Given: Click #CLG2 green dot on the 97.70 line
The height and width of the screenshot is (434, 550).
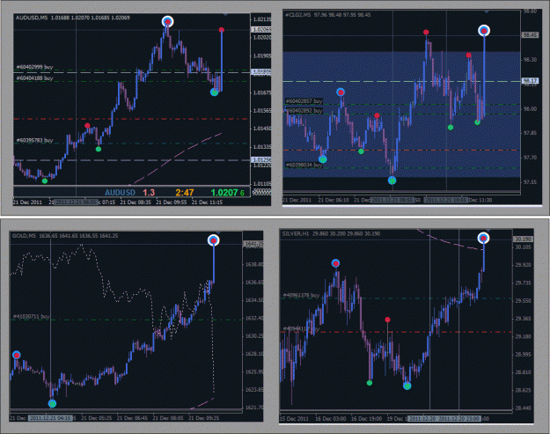Looking at the screenshot, I should [x=361, y=151].
